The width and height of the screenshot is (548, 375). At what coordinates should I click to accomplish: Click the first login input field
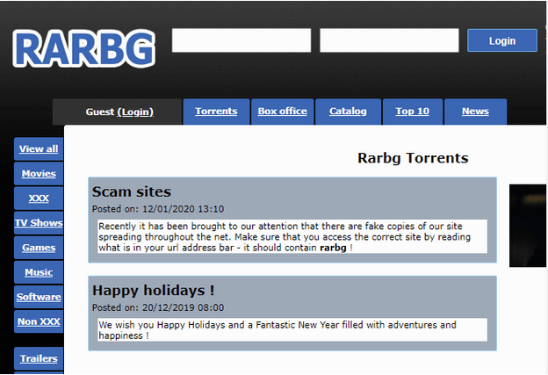pos(242,40)
